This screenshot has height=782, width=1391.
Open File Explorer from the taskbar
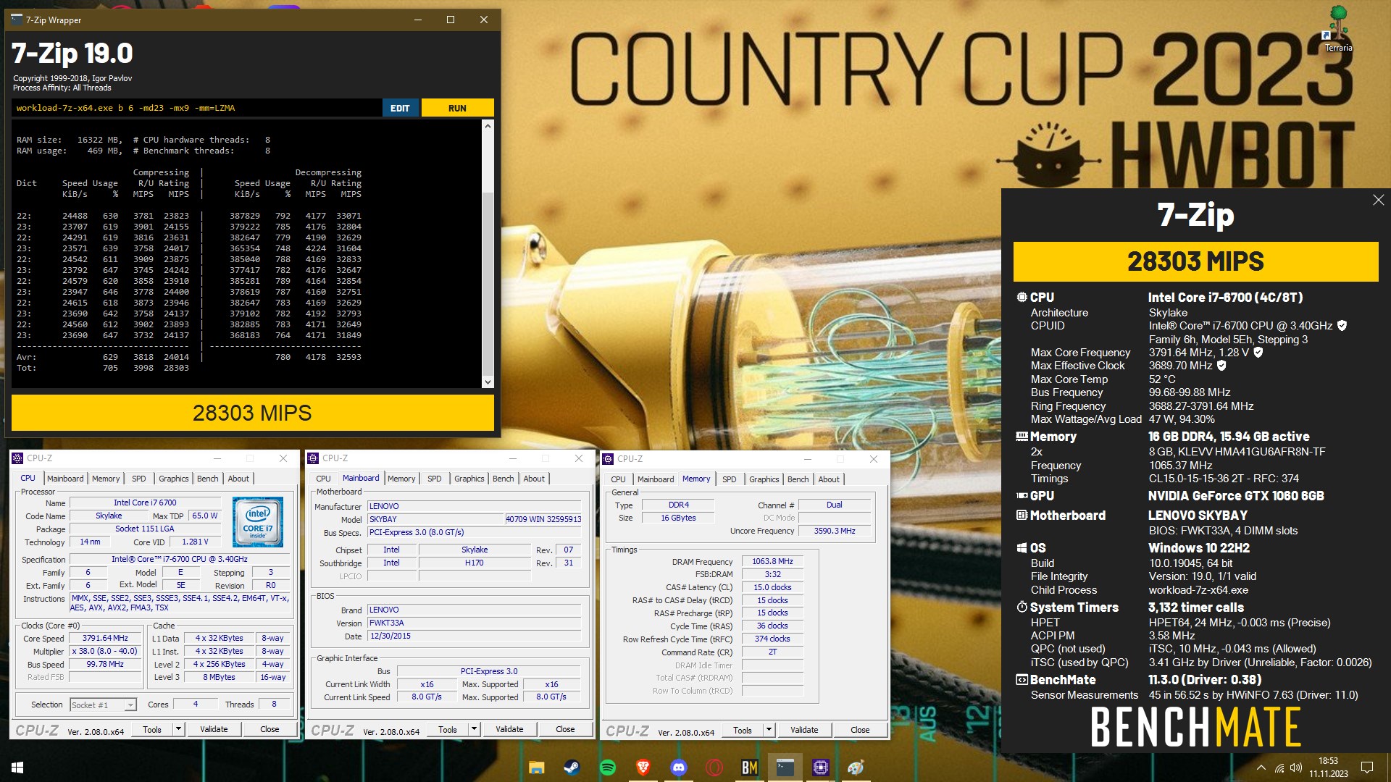536,768
